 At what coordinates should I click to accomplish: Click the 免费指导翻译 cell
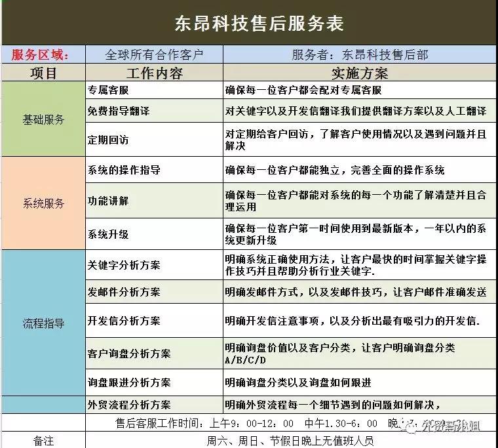click(154, 111)
